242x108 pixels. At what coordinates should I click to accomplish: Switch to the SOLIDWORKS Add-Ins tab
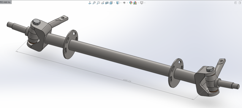(x=6, y=2)
